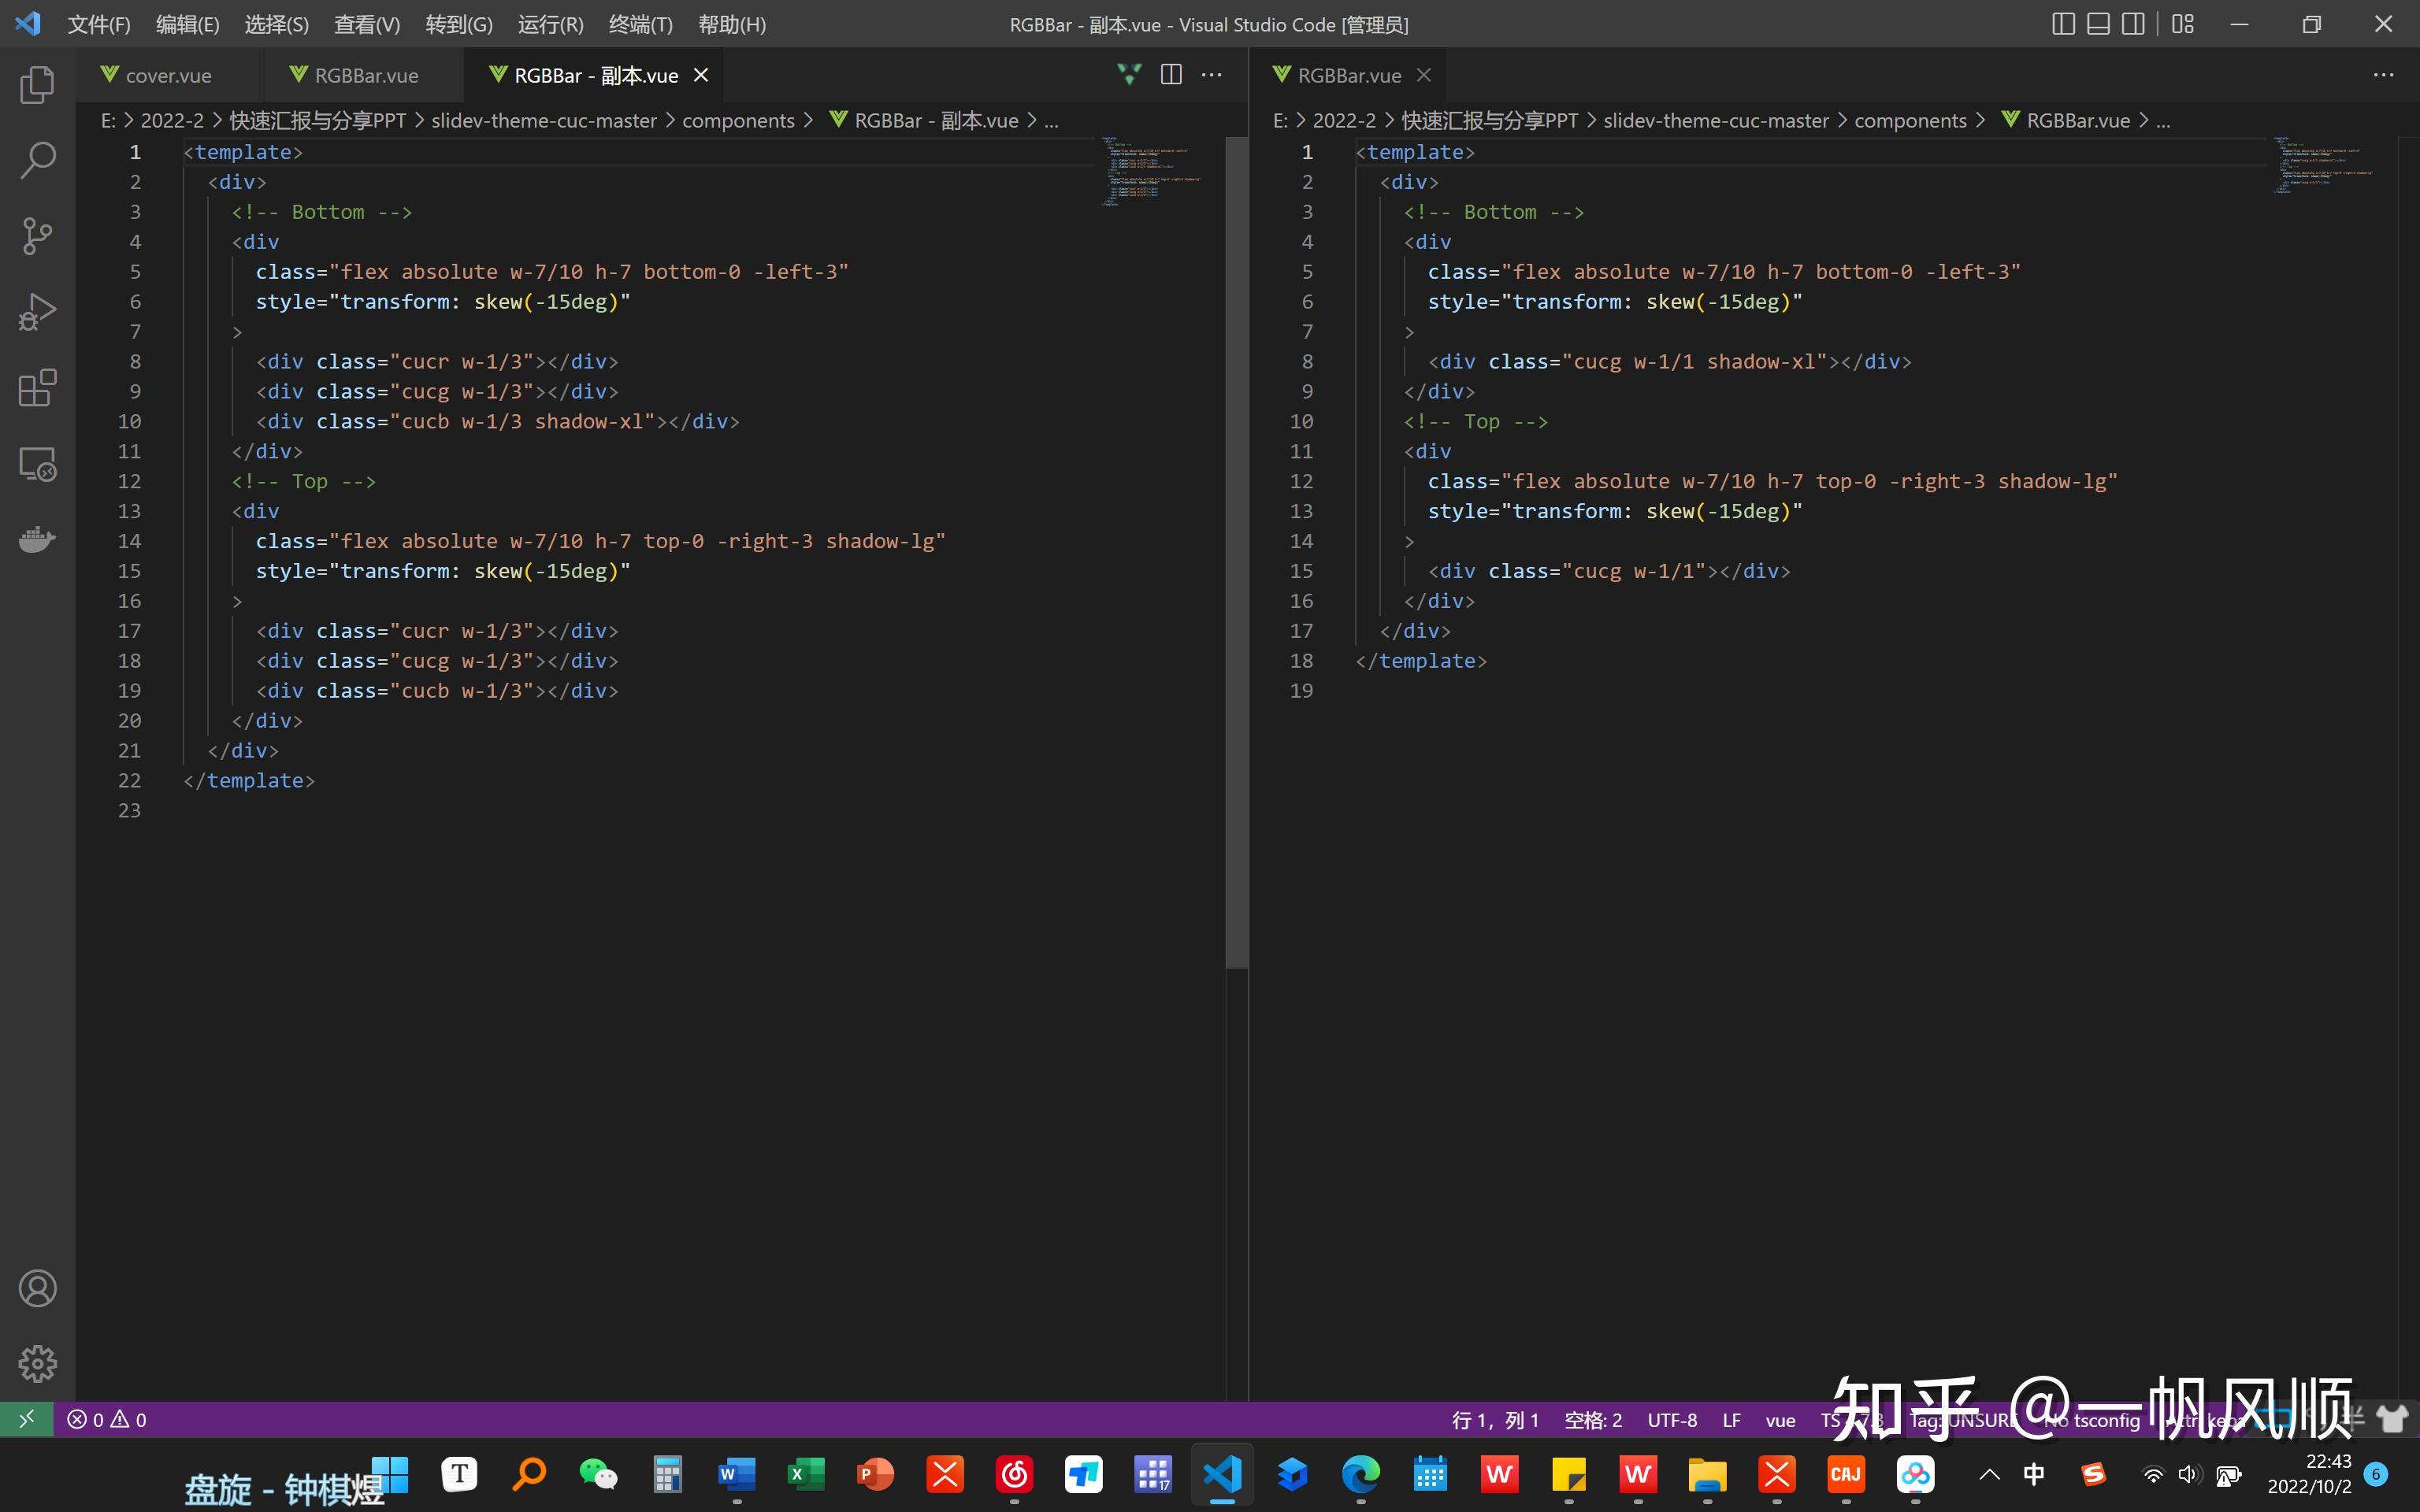Open the Source Control view

tap(37, 236)
